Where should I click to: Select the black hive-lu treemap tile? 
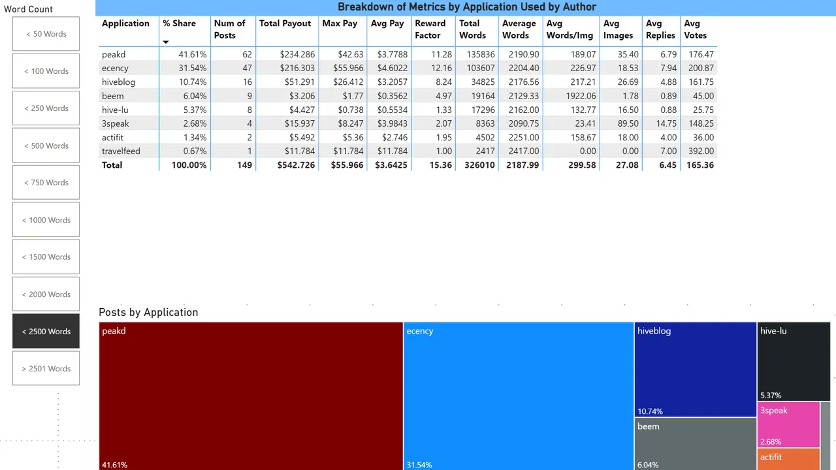794,361
